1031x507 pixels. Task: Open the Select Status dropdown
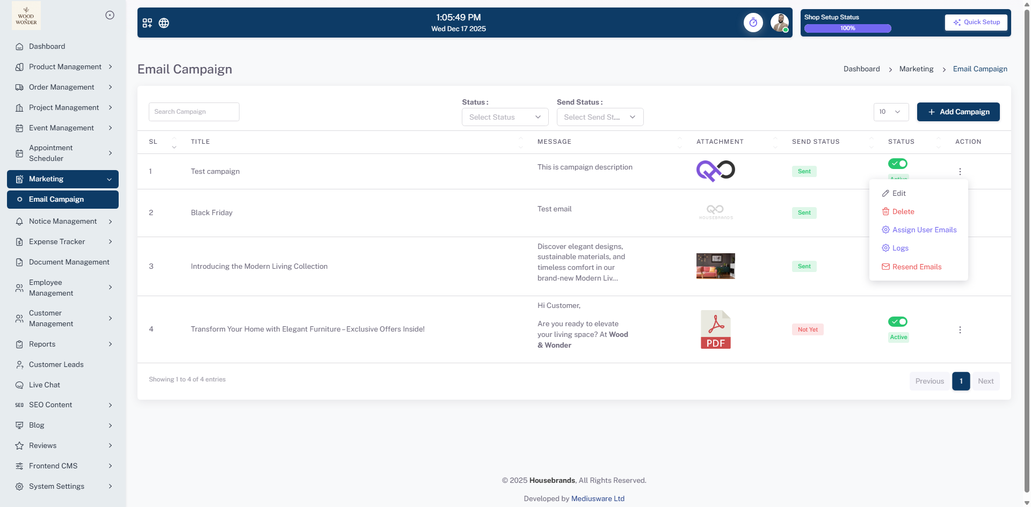(x=505, y=117)
